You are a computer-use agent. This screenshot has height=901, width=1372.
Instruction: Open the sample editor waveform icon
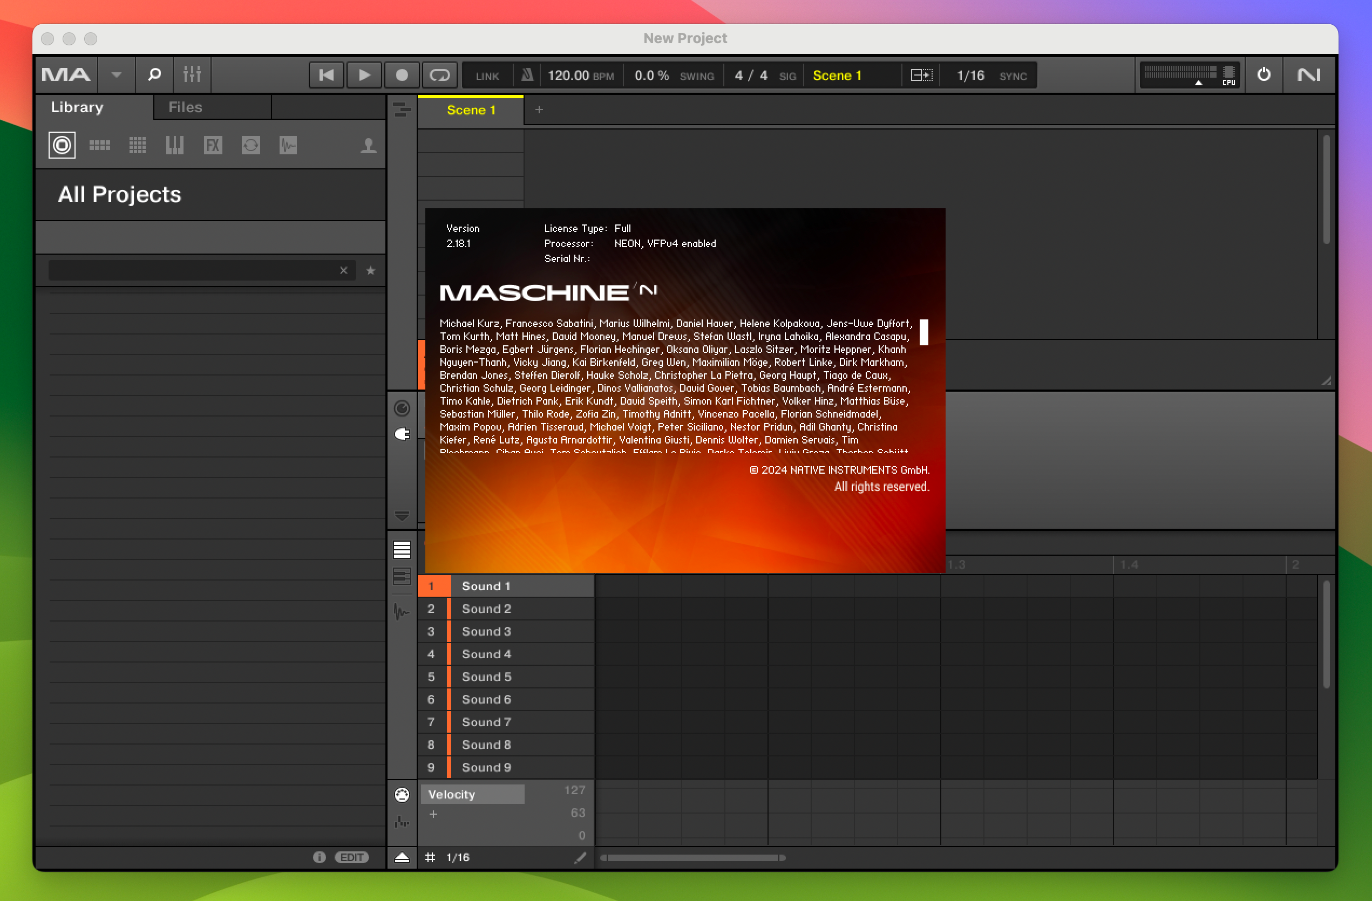coord(402,611)
